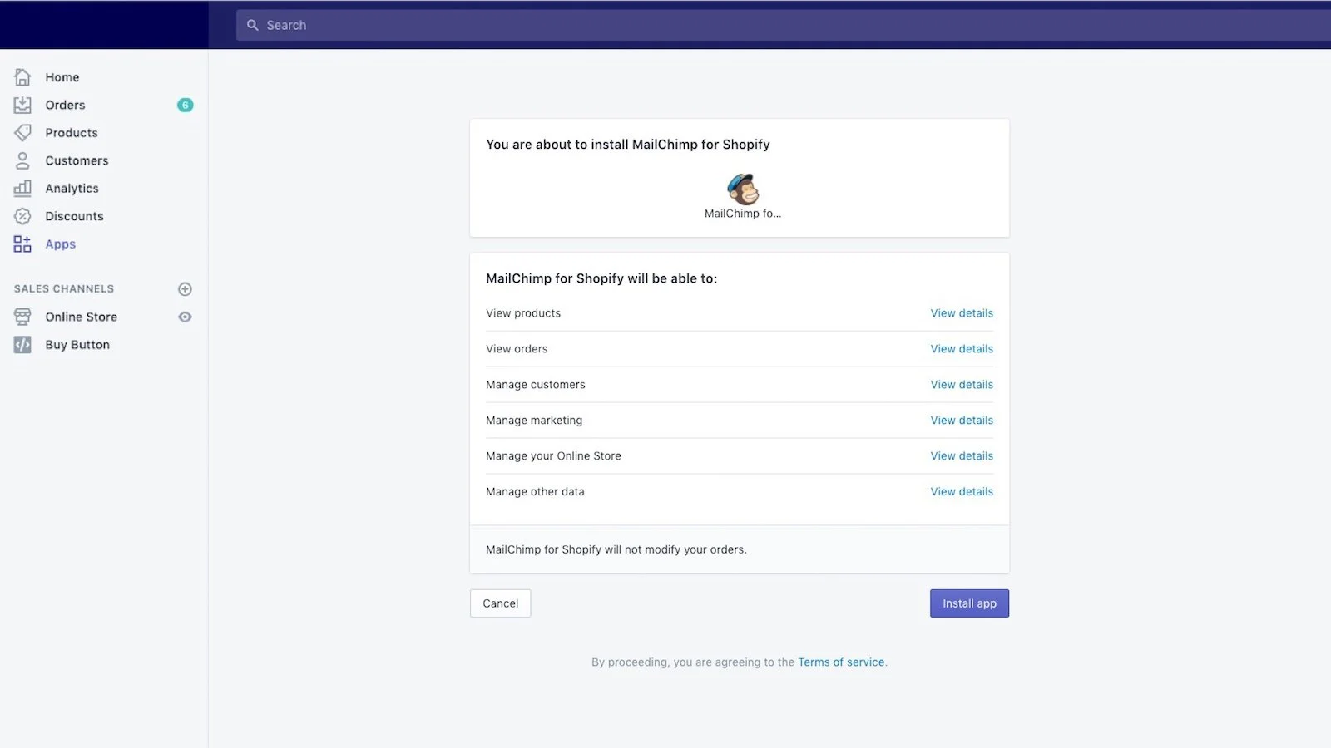The height and width of the screenshot is (748, 1331).
Task: Click the Orders count badge
Action: click(x=185, y=105)
